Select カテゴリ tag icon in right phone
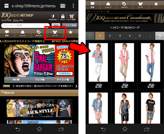The width and height of the screenshot is (164, 134). click(x=124, y=5)
